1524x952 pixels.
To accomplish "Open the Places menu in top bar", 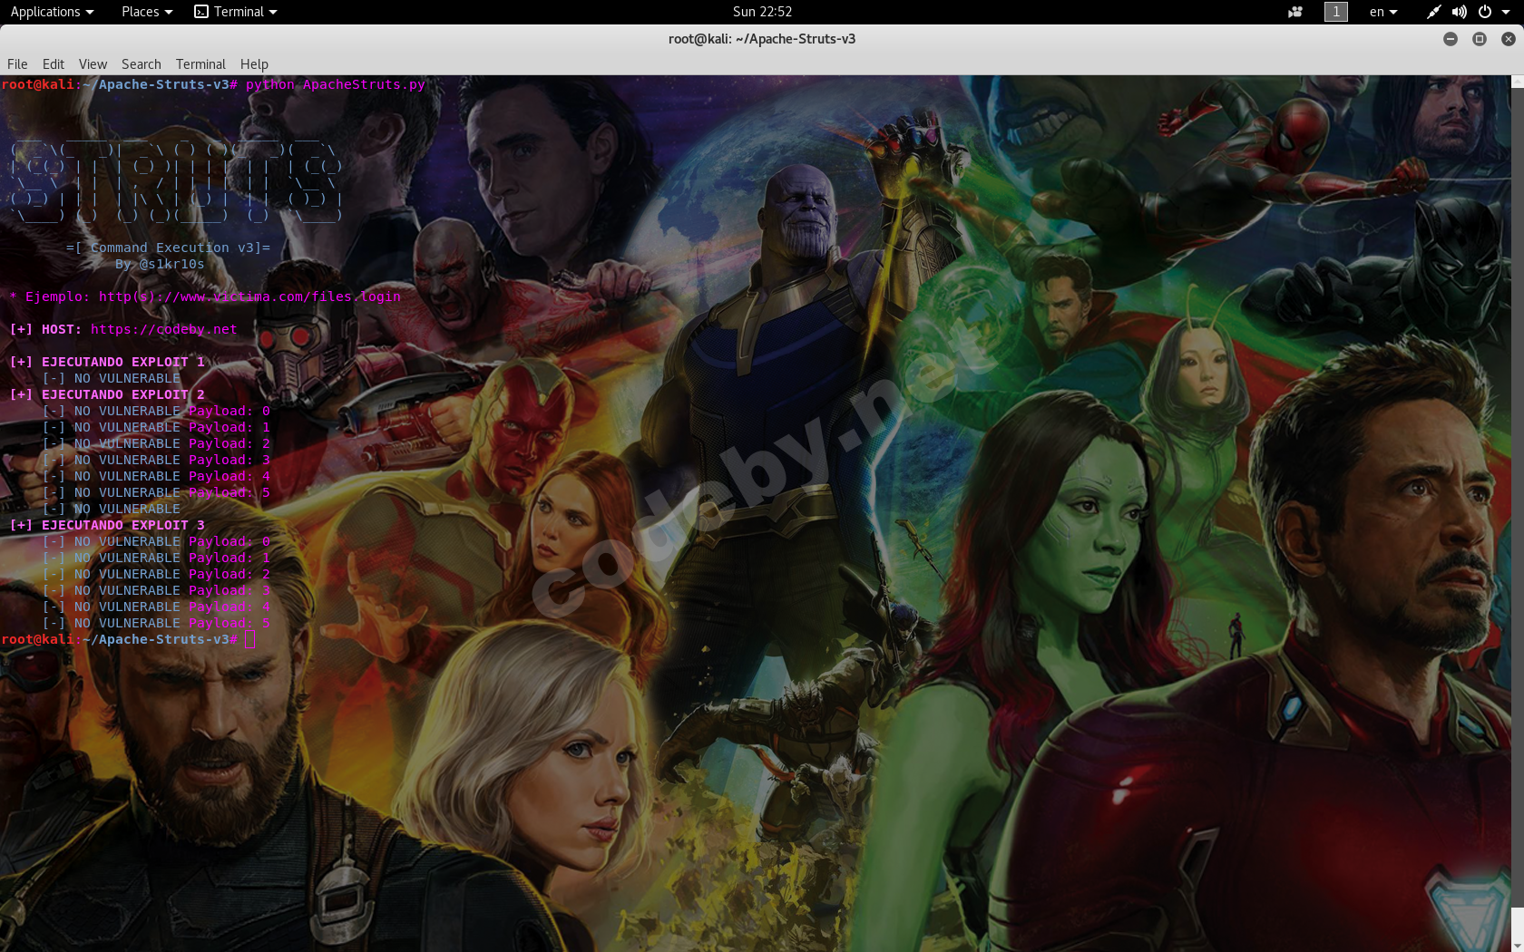I will (x=146, y=12).
